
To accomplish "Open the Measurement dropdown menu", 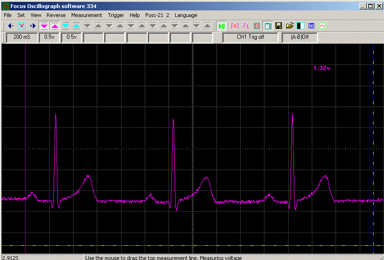I will (x=86, y=15).
